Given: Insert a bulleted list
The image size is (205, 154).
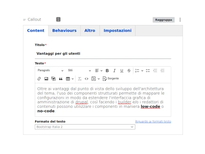Looking at the screenshot, I should pyautogui.click(x=148, y=71).
